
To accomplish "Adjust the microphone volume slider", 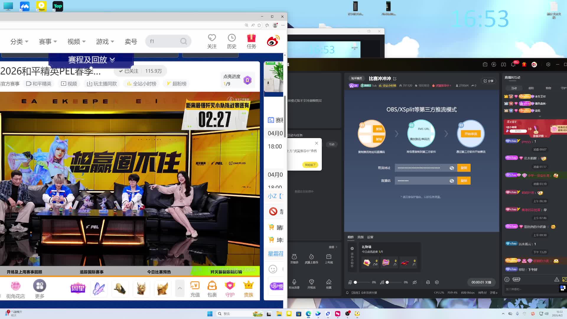I will [356, 282].
